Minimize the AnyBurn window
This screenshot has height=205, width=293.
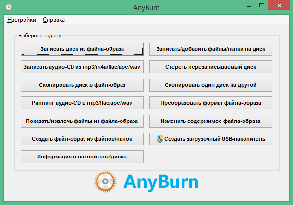pyautogui.click(x=249, y=6)
